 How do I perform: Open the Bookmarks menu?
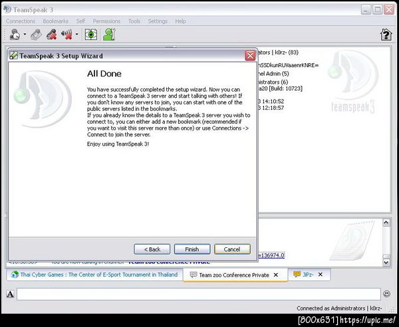point(55,21)
